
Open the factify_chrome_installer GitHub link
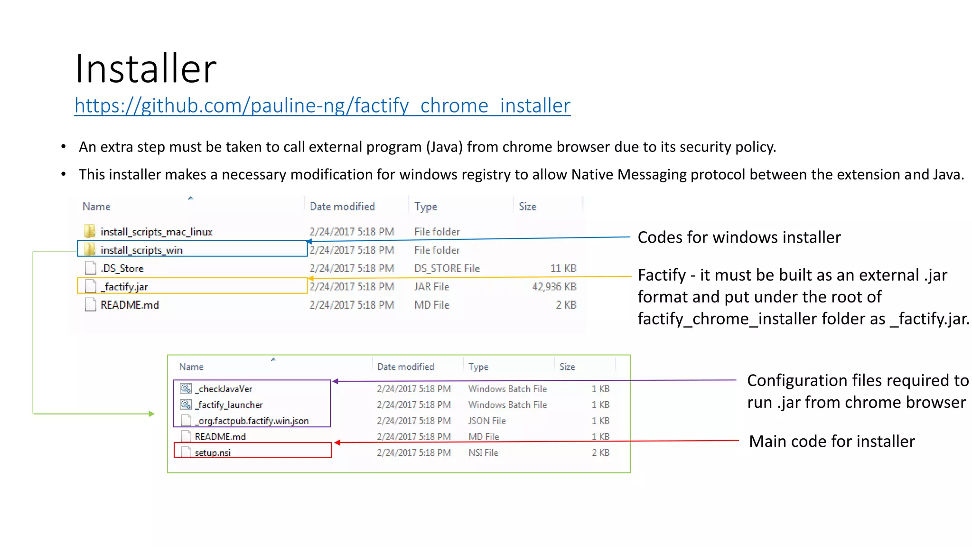point(322,105)
